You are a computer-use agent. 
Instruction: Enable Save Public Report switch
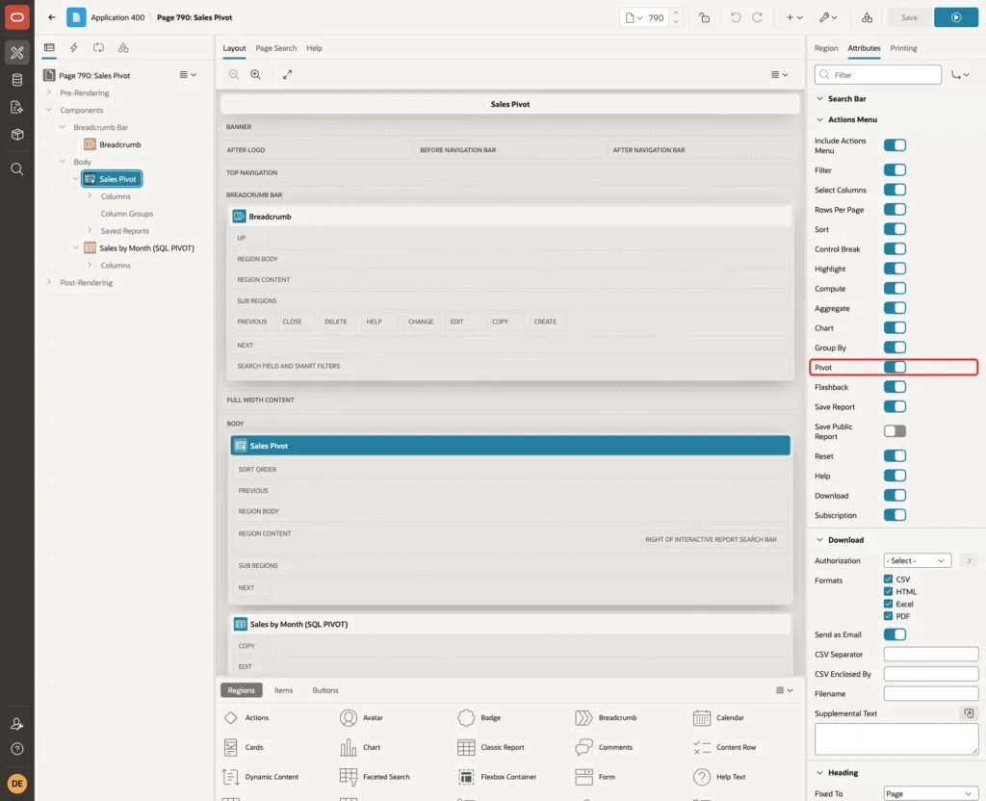coord(895,430)
